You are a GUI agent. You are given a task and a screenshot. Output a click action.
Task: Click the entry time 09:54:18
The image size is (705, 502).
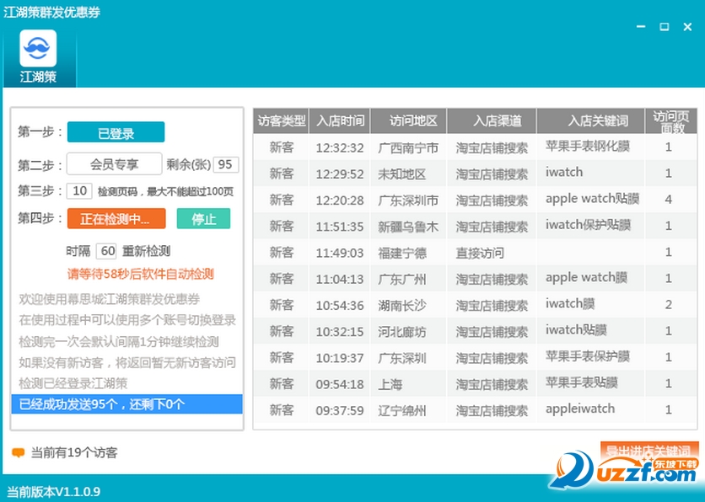340,384
